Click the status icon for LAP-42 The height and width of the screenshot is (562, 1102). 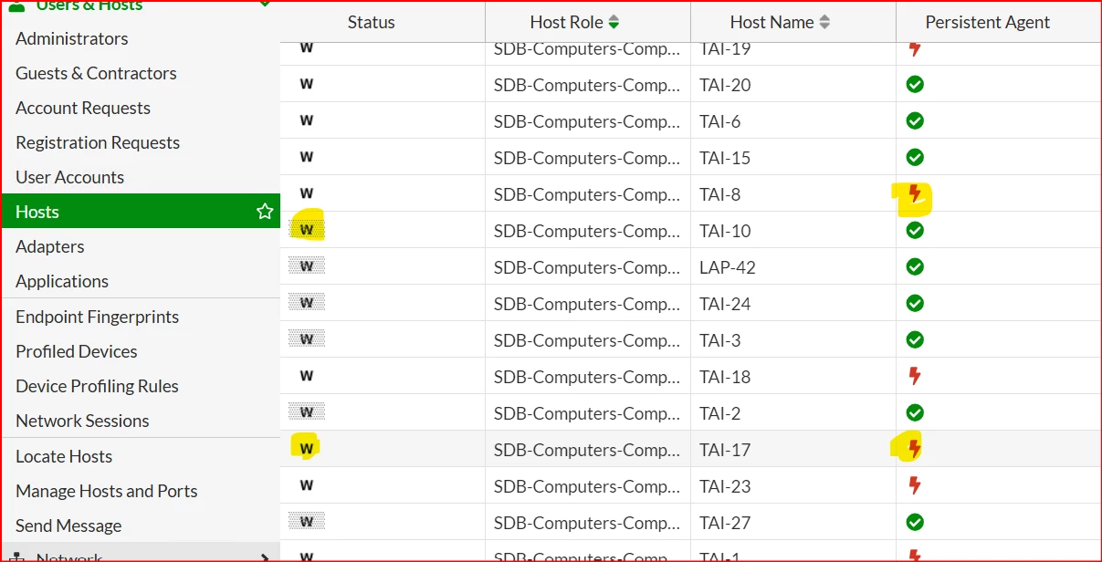click(x=307, y=266)
